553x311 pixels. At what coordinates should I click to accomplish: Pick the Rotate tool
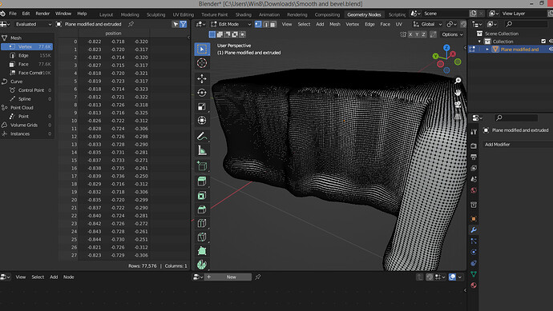click(x=202, y=93)
